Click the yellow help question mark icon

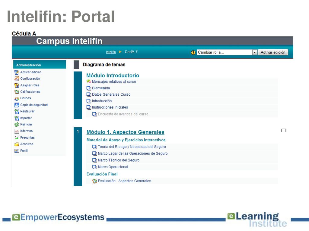coord(193,52)
